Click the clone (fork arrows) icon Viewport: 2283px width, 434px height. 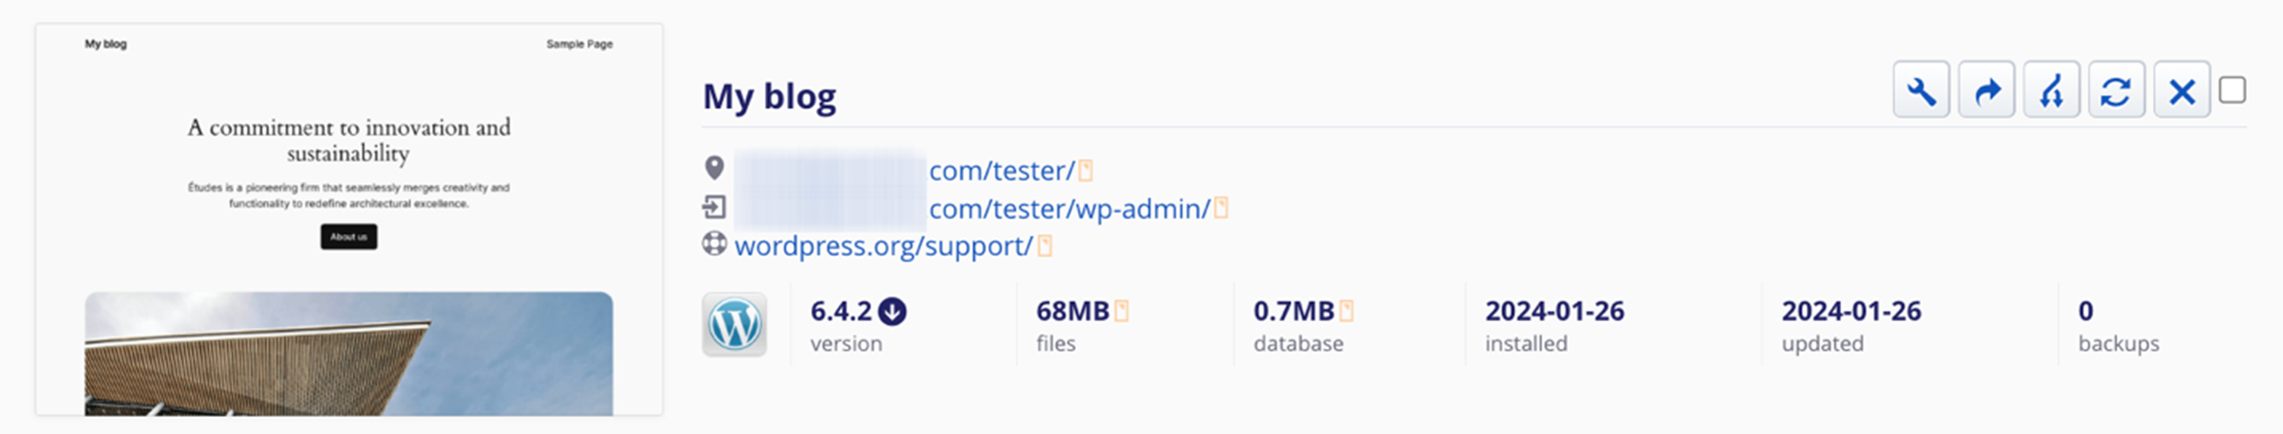[x=2051, y=90]
